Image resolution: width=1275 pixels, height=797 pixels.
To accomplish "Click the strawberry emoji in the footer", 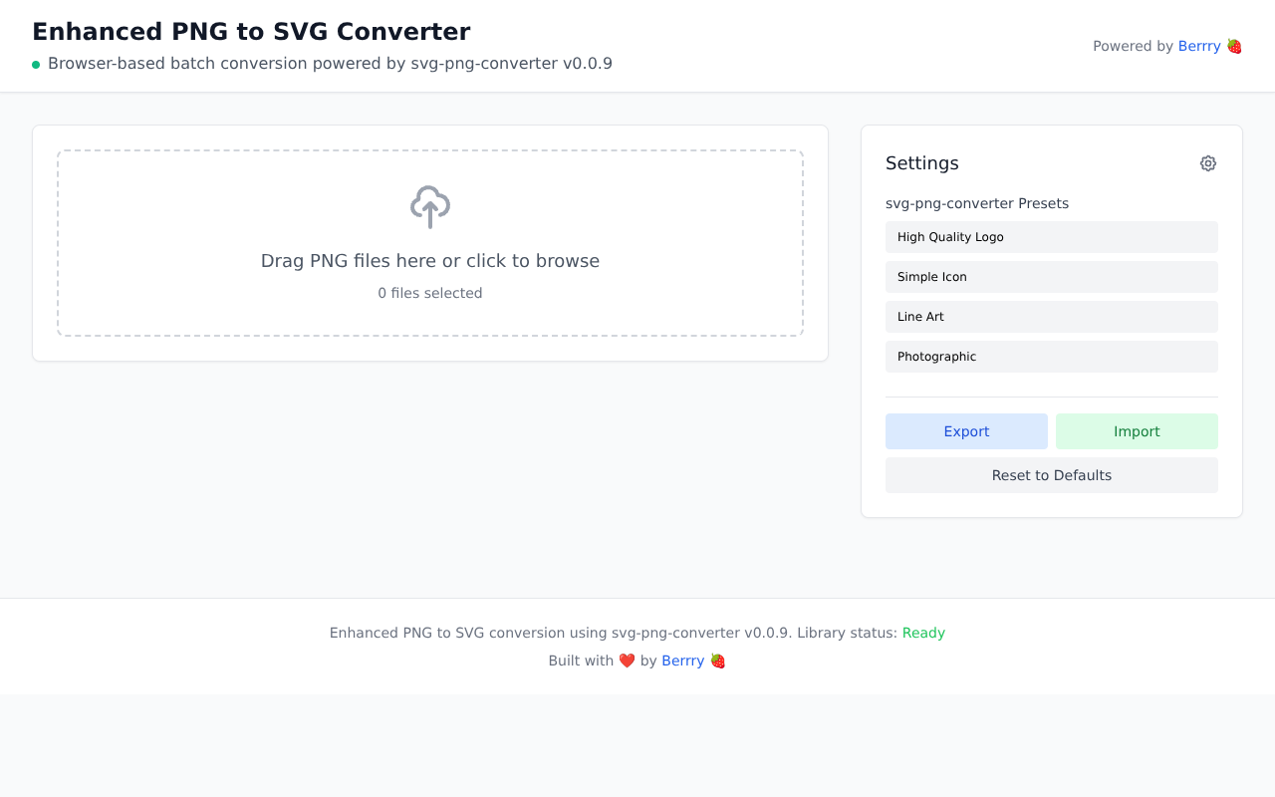I will point(717,660).
